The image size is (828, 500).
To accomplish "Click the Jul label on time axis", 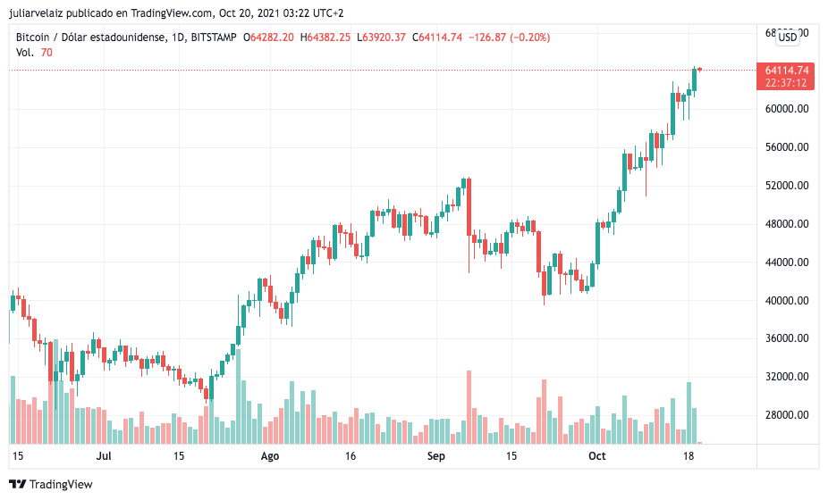I will (104, 456).
